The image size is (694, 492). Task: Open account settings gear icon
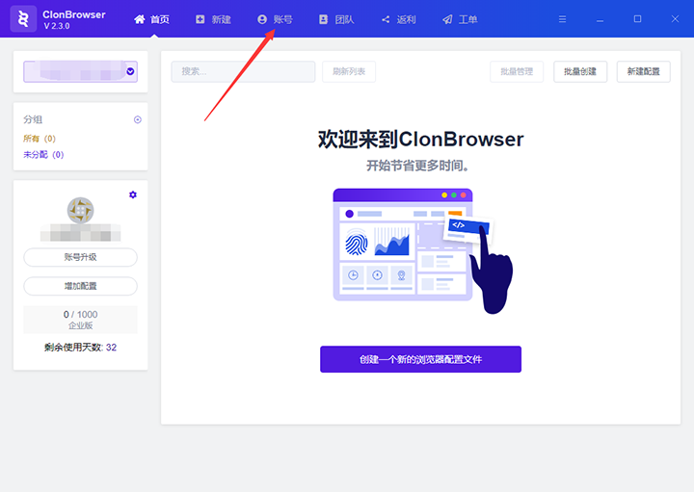133,194
